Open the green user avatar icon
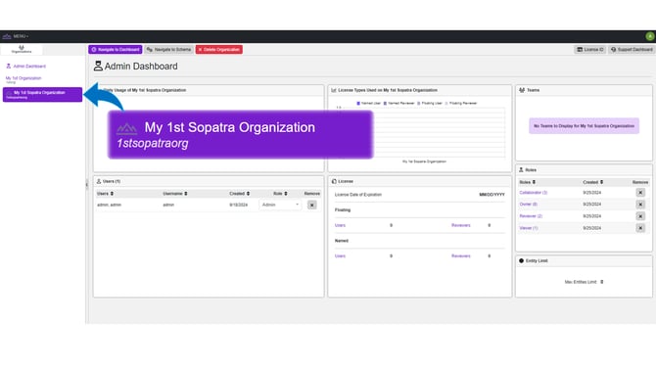 [650, 36]
